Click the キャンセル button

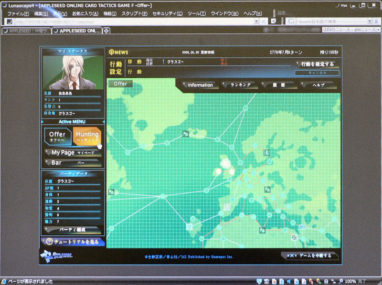317,73
